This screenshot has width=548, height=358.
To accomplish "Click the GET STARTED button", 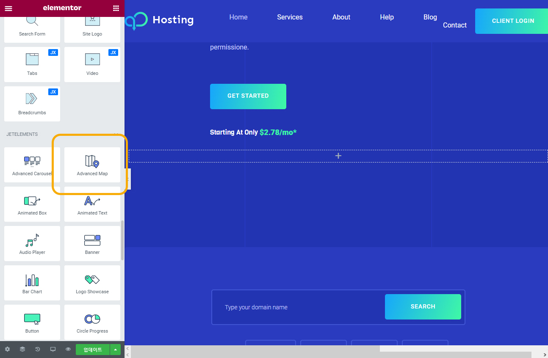I will pos(248,96).
